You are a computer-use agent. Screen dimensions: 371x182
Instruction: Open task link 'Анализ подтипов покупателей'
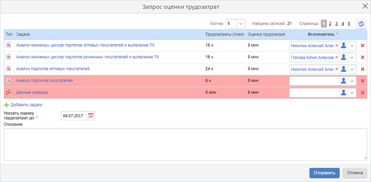pos(45,80)
